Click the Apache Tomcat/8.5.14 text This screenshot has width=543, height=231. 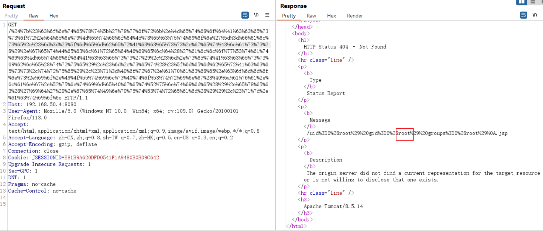coord(333,206)
